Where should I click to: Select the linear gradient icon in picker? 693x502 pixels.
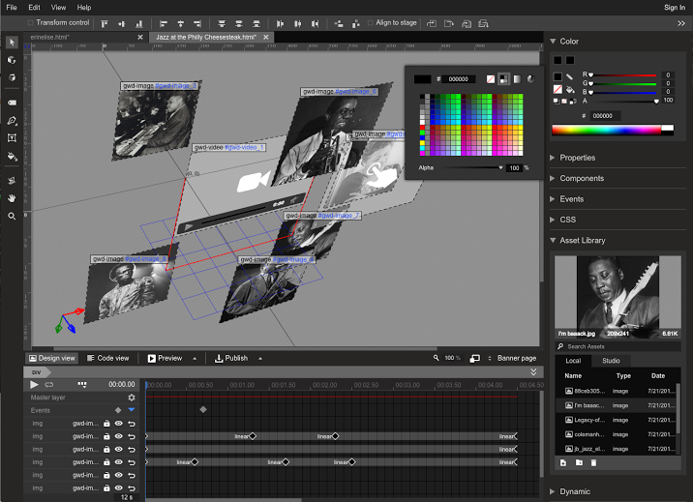(517, 79)
